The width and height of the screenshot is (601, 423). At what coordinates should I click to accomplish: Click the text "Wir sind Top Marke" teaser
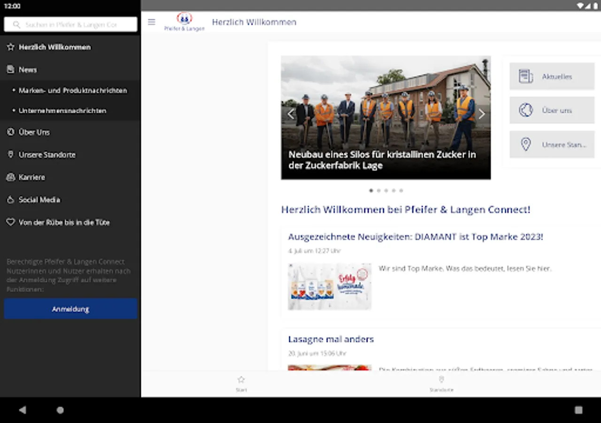[465, 269]
